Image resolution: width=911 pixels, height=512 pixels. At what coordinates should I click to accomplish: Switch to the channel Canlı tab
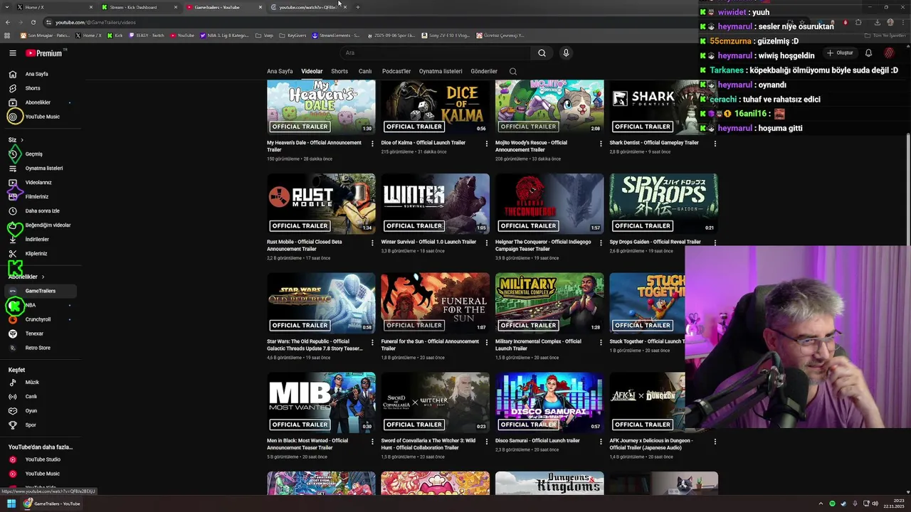(x=365, y=71)
